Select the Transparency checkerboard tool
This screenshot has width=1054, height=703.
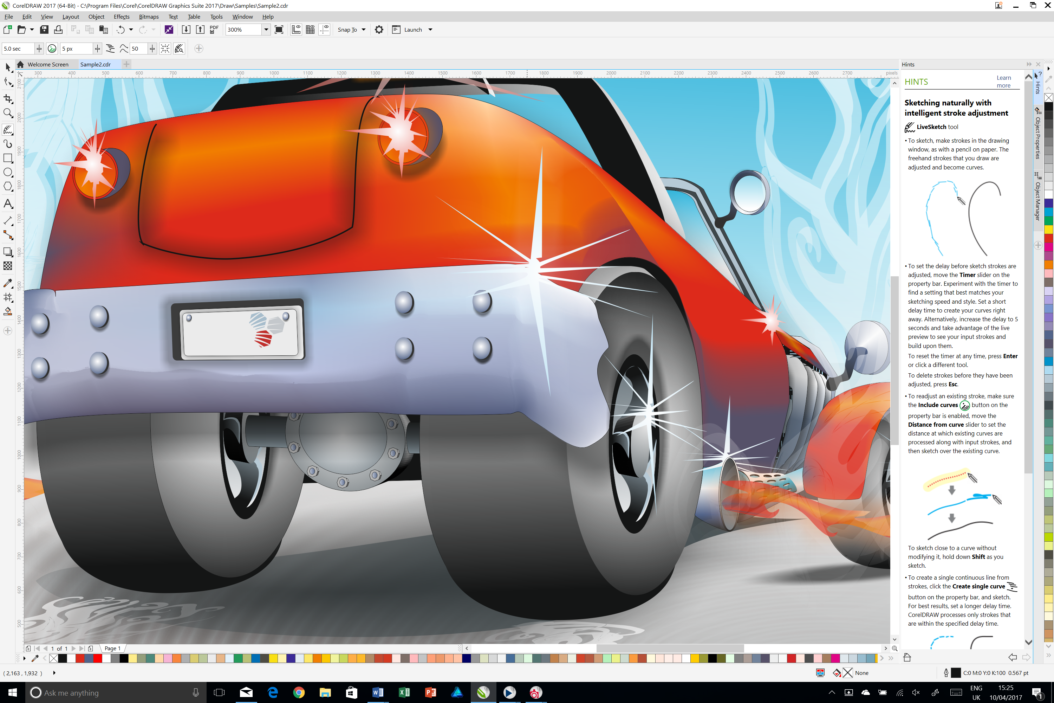click(8, 266)
